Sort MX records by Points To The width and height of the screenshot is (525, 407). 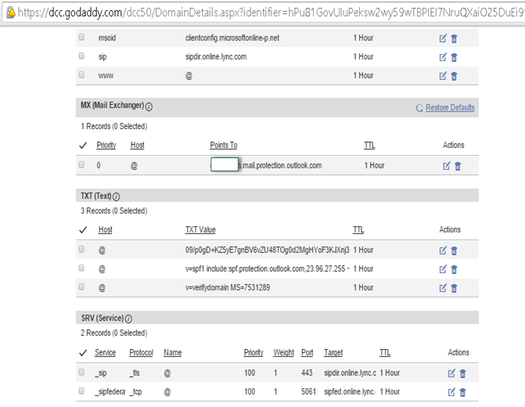point(224,145)
